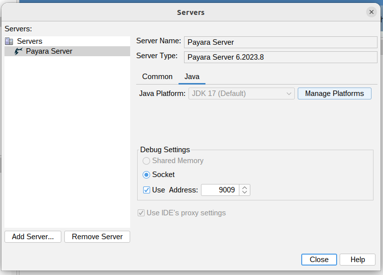This screenshot has width=383, height=275.
Task: Toggle Use IDE's proxy settings checkbox
Action: coord(141,213)
